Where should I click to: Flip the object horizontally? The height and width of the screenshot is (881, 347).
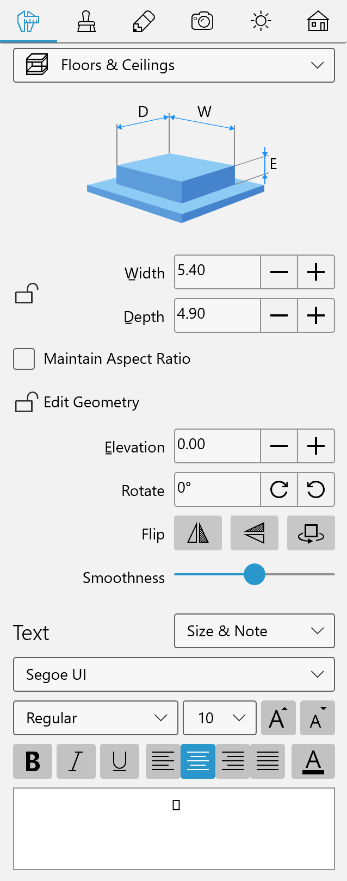(x=198, y=533)
